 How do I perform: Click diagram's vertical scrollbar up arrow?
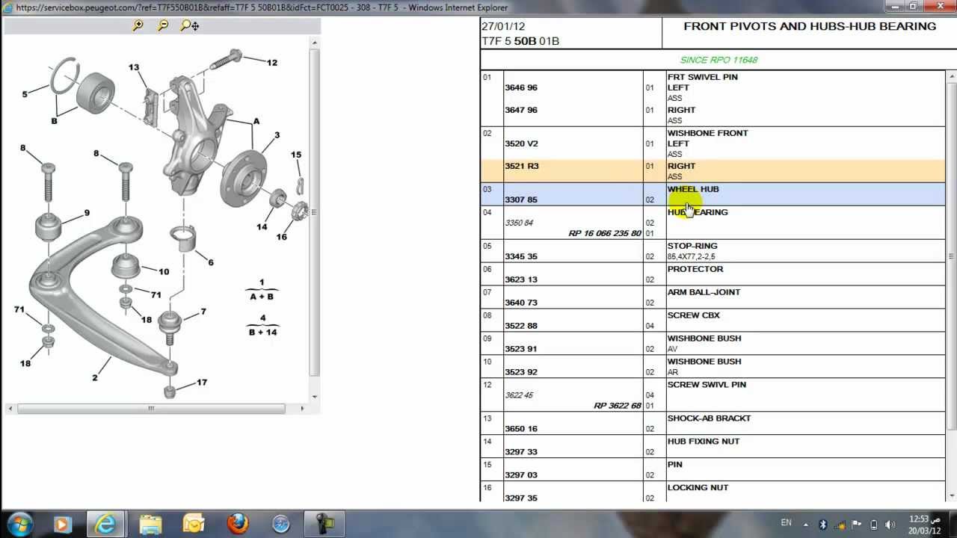coord(315,43)
